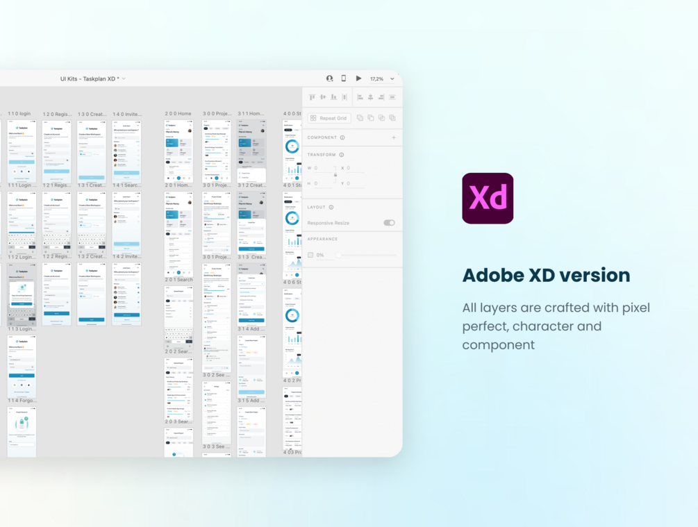Viewport: 698px width, 527px height.
Task: Select the '1 3 1 Creat...' artboard label
Action: [x=92, y=185]
